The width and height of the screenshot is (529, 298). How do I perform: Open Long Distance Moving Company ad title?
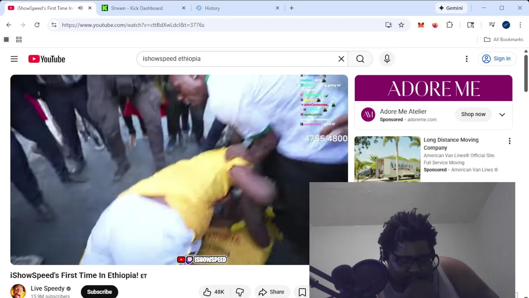[x=451, y=144]
